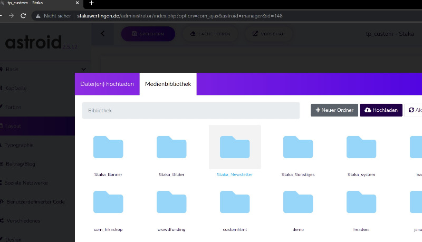Open the headers folder

361,202
